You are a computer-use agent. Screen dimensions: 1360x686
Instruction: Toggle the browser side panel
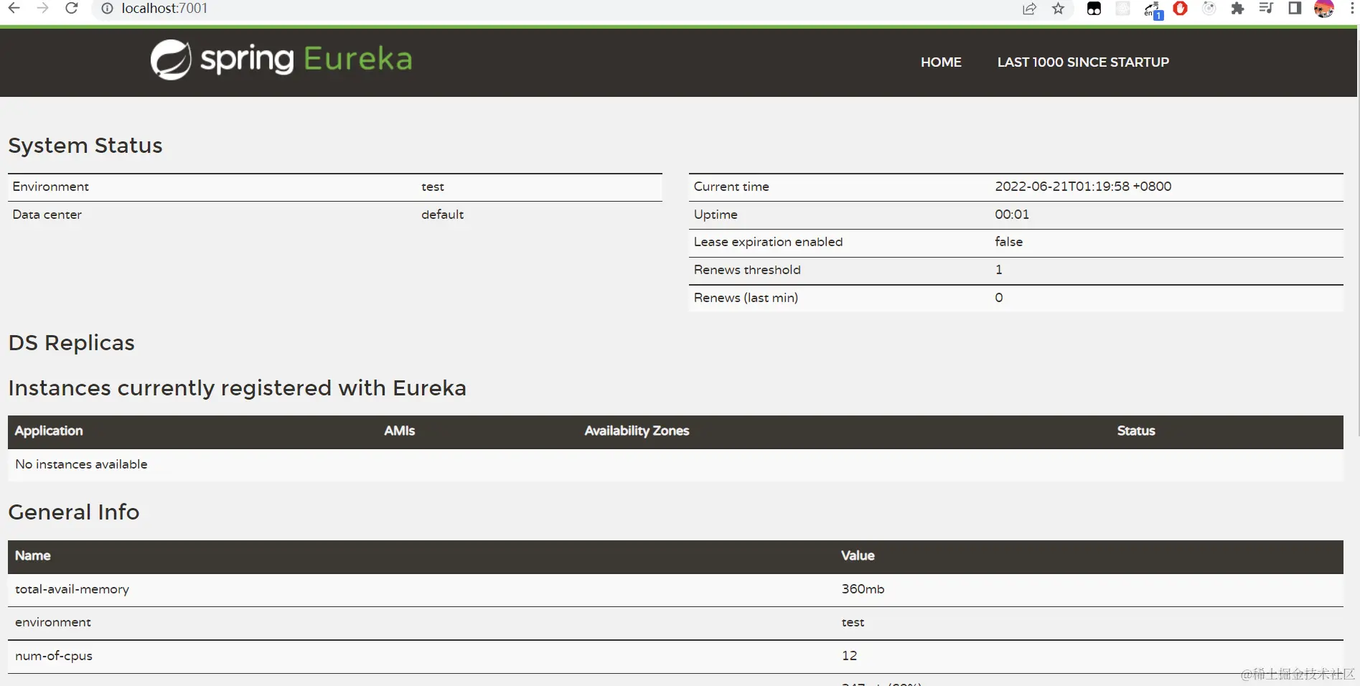pos(1295,8)
